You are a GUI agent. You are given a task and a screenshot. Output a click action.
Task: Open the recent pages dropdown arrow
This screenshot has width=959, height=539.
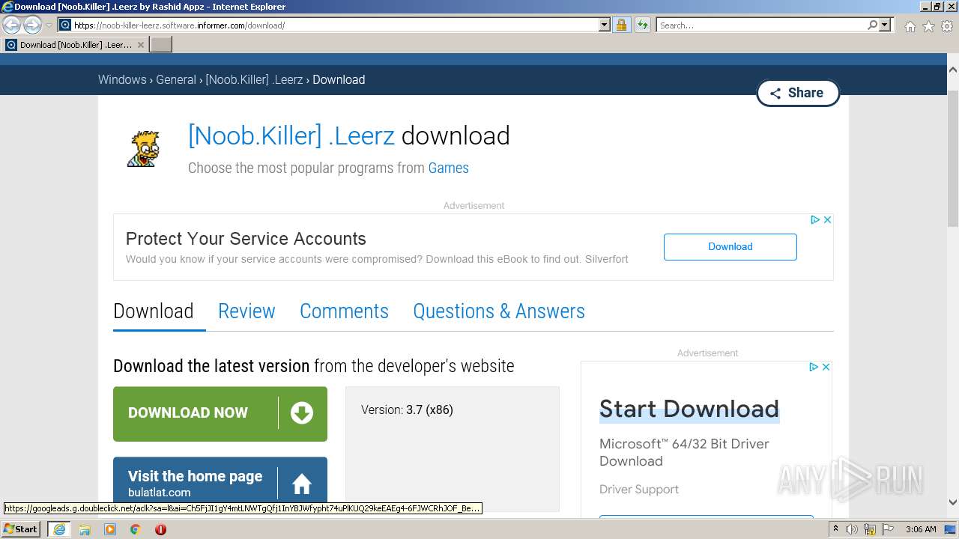[49, 25]
